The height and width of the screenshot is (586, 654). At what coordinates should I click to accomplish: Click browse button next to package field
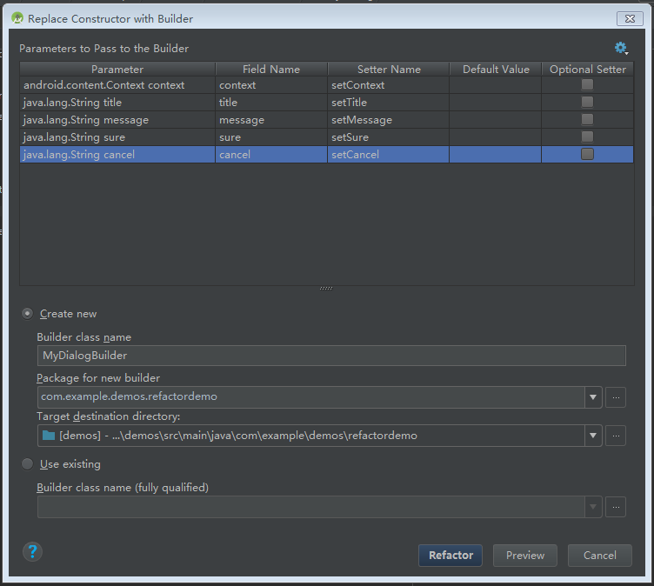tap(616, 396)
